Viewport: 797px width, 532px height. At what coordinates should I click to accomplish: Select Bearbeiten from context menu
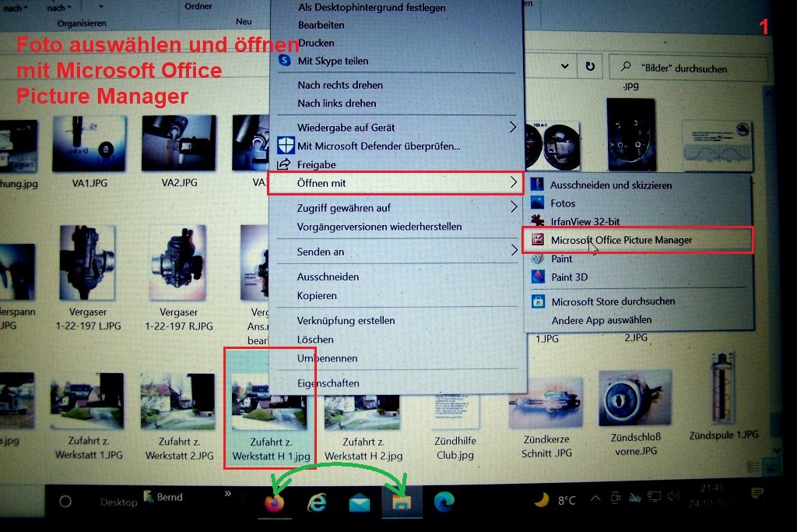321,25
